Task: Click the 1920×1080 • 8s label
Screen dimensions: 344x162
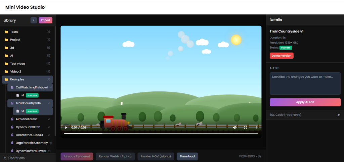Action: [x=250, y=156]
